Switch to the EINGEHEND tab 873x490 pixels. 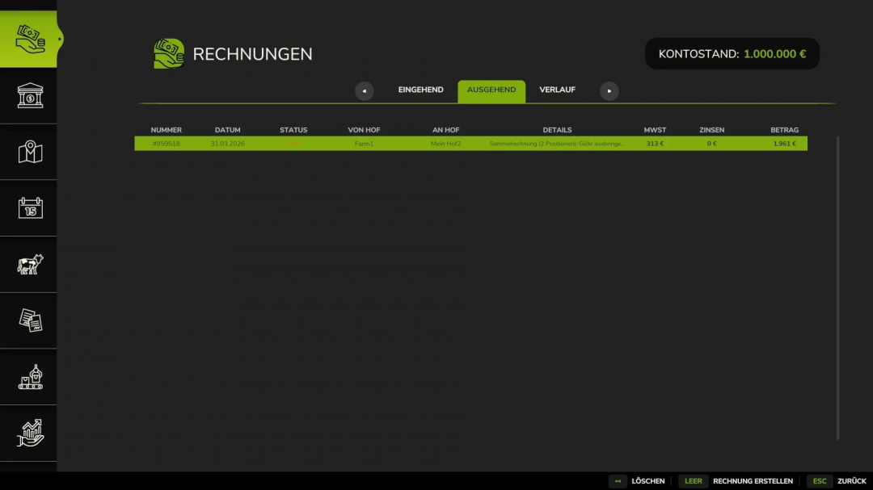point(420,90)
